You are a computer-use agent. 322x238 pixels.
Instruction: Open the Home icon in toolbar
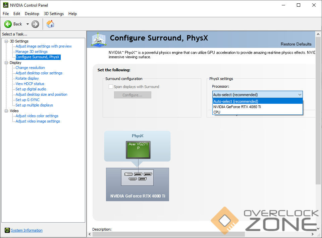coord(50,24)
